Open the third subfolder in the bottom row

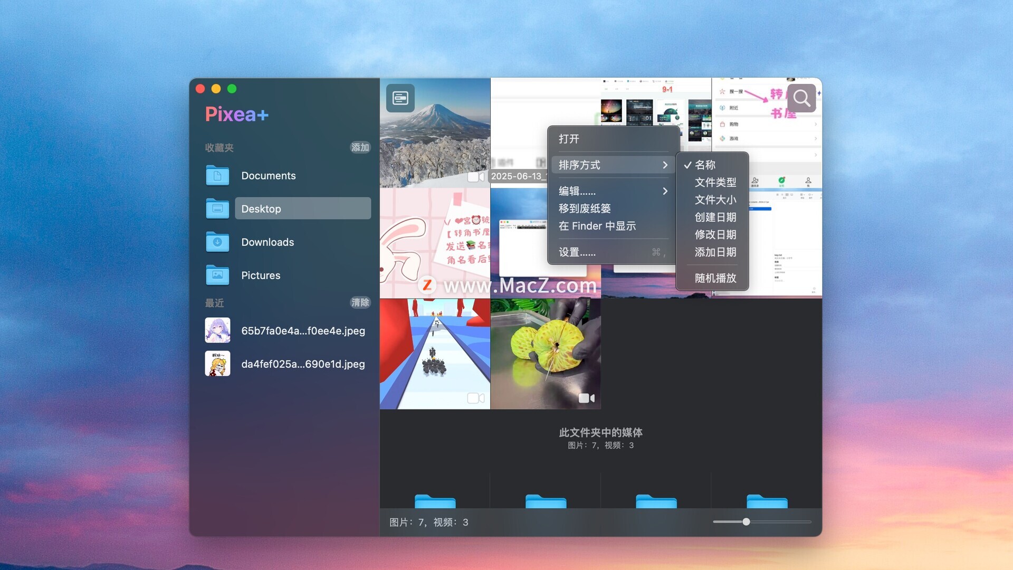click(x=656, y=501)
